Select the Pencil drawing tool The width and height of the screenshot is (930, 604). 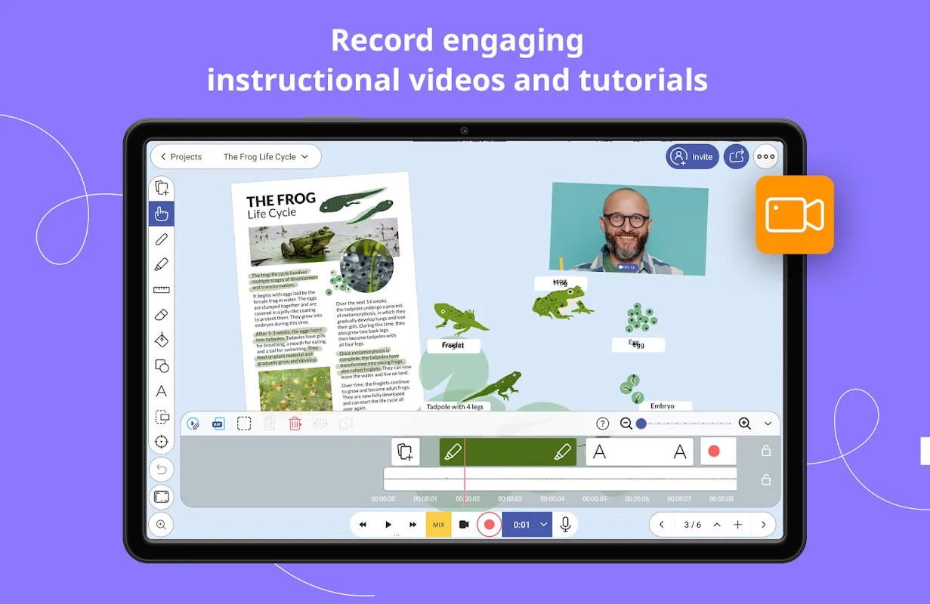tap(161, 239)
